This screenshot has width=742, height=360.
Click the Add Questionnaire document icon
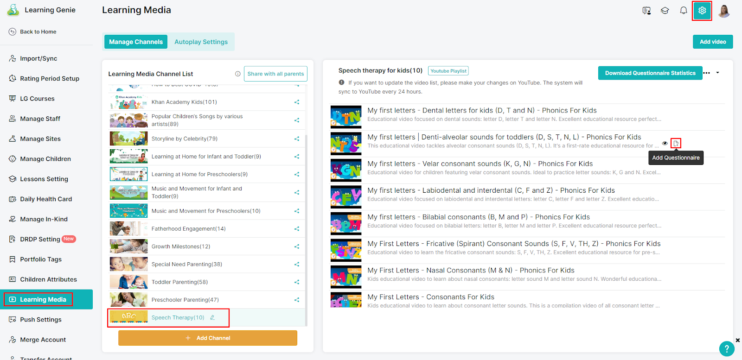676,143
